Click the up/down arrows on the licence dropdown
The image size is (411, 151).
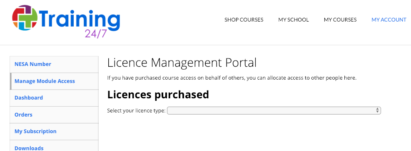pyautogui.click(x=377, y=110)
